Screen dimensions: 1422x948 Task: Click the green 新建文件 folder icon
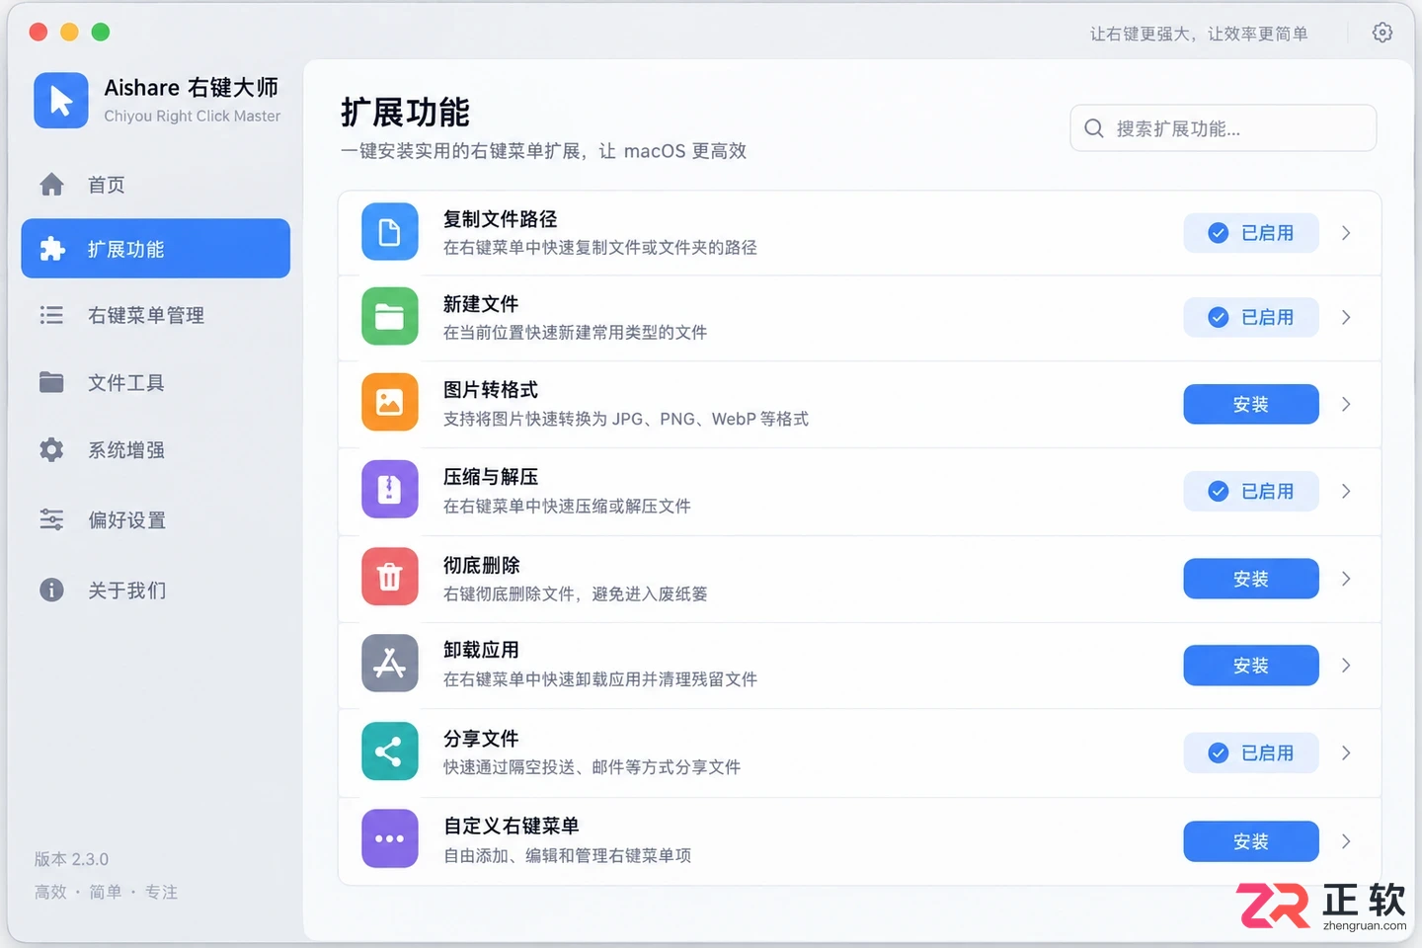(390, 316)
